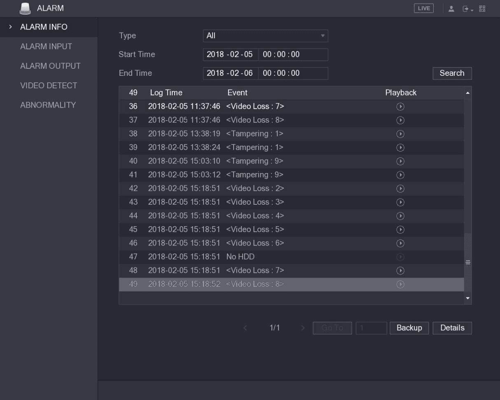The width and height of the screenshot is (500, 400).
Task: Select the Video Loss : 2 event text
Action: point(255,189)
